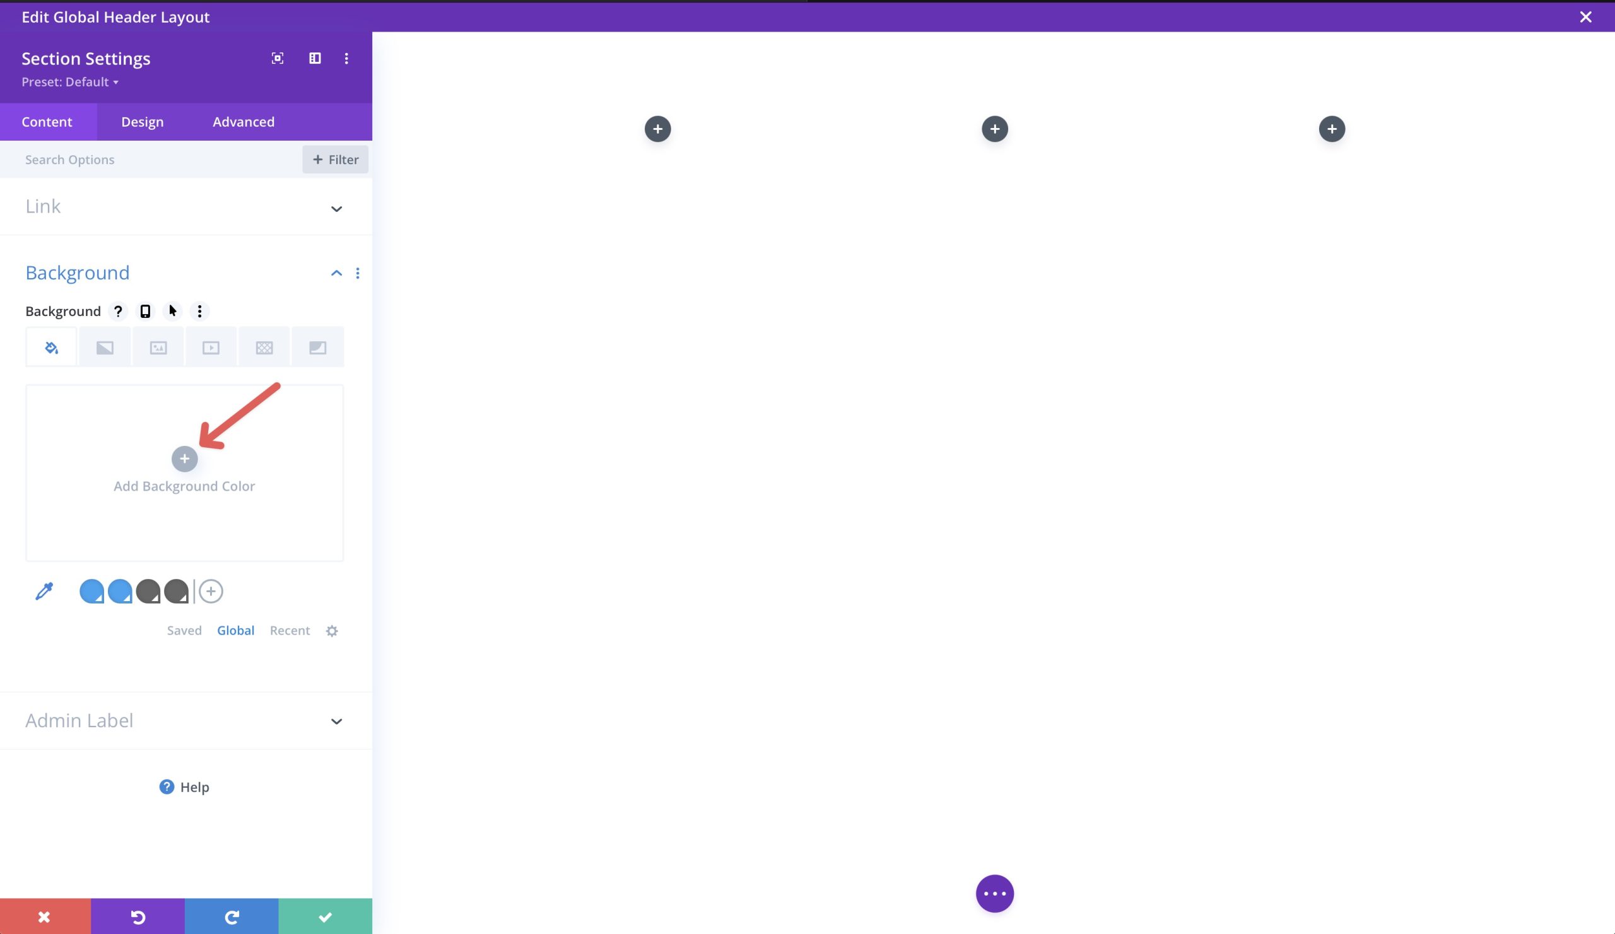Enable the Global color palette tab
This screenshot has height=934, width=1615.
point(235,631)
